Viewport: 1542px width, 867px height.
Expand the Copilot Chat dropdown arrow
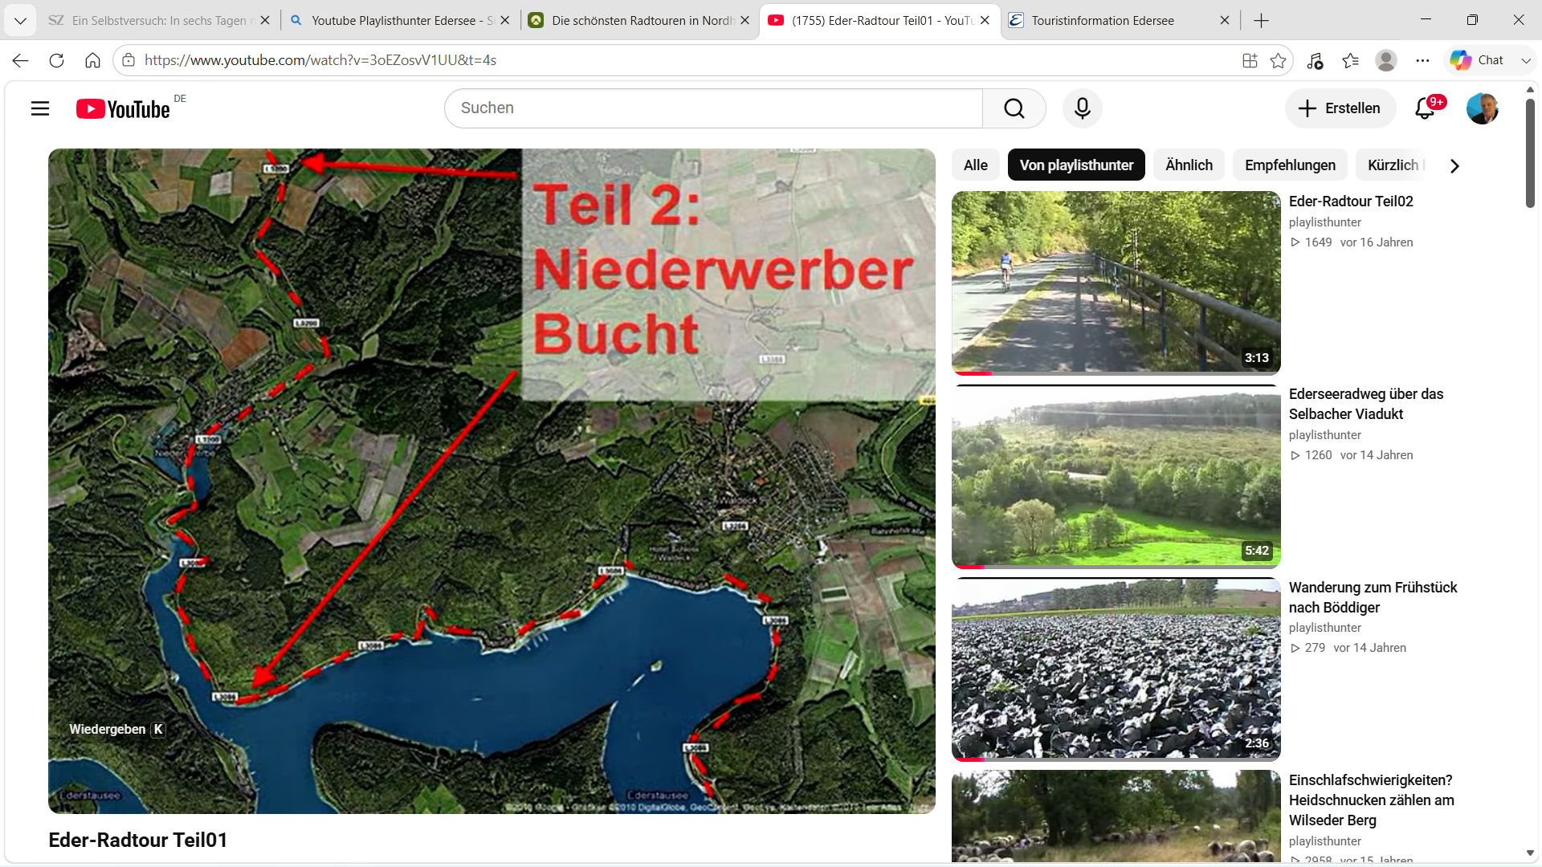click(1526, 60)
